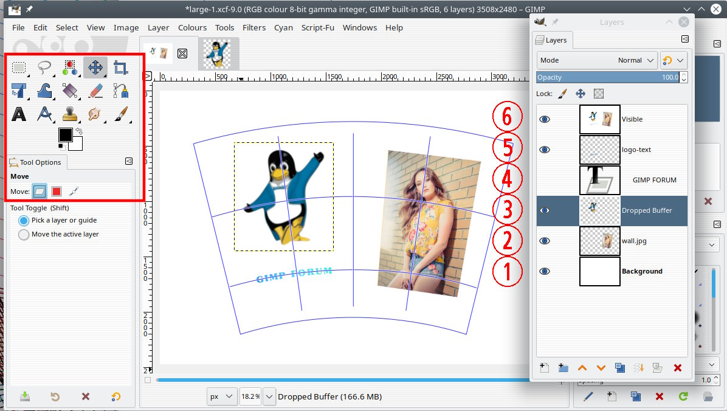The width and height of the screenshot is (727, 411).
Task: Select the GIMP FORUM text layer
Action: point(654,180)
